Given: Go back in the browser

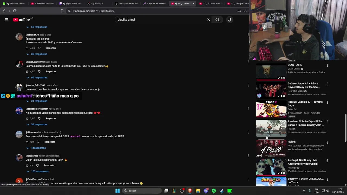Looking at the screenshot, I should (4, 11).
